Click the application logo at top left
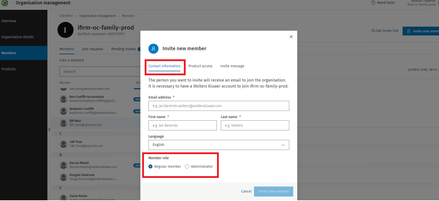 click(x=5, y=3)
